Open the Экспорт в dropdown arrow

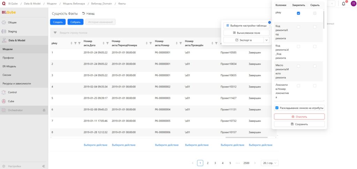click(266, 40)
